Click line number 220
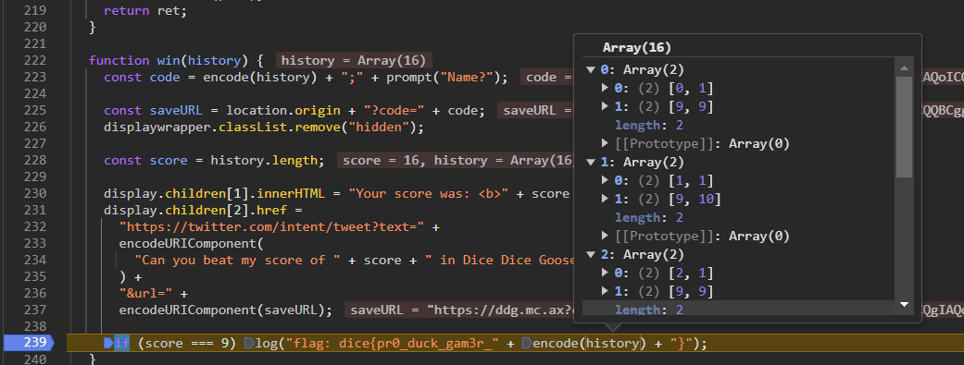The width and height of the screenshot is (964, 365). pyautogui.click(x=35, y=27)
